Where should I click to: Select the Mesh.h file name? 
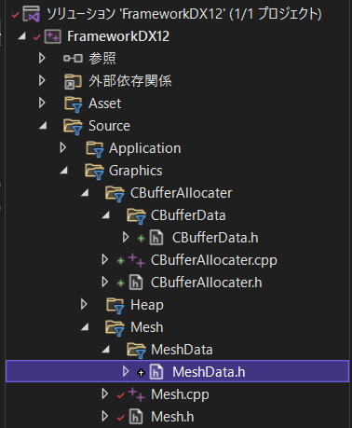pos(172,417)
